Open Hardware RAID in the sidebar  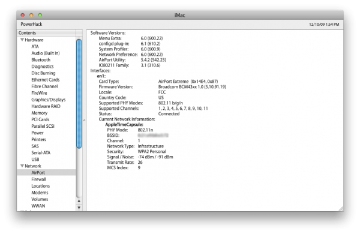[x=46, y=106]
